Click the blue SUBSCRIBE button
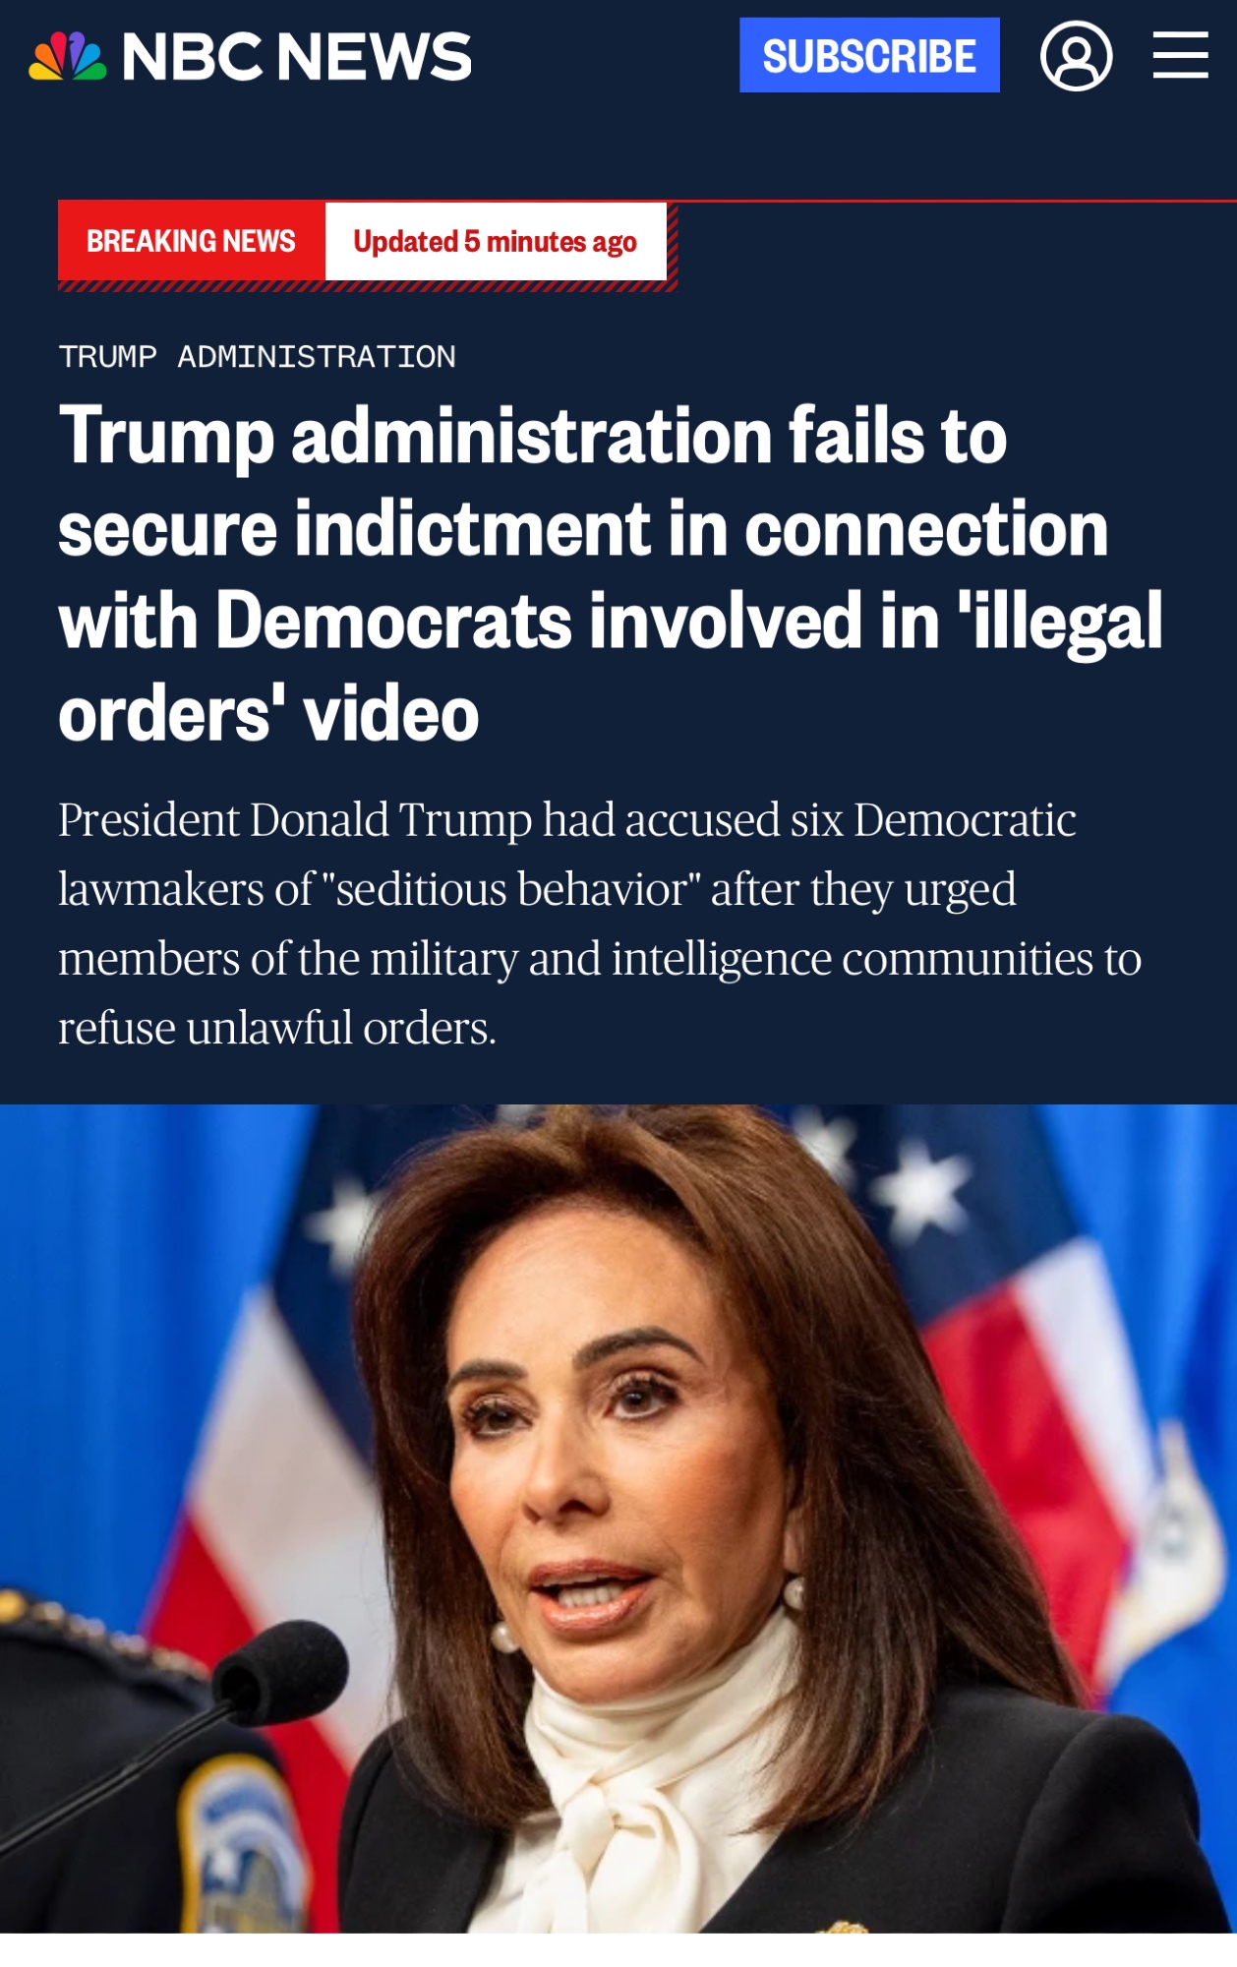Screen dimensions: 1237x1967 pyautogui.click(x=869, y=55)
